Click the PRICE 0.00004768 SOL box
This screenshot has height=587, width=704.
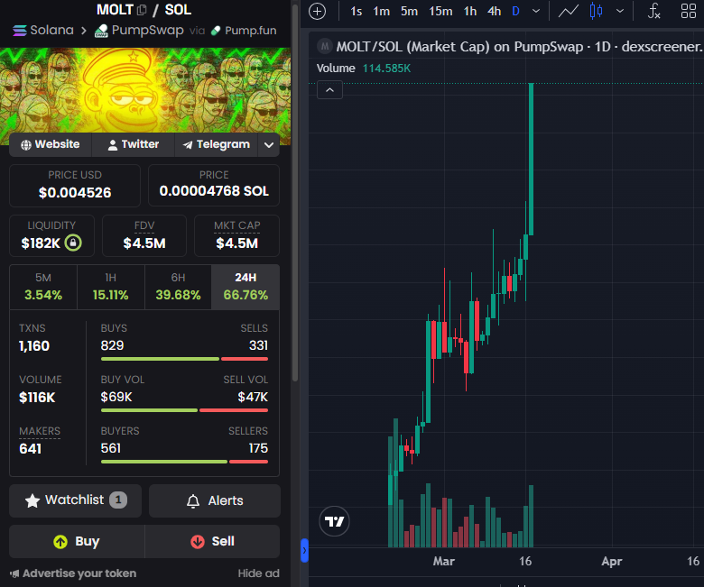pos(214,186)
